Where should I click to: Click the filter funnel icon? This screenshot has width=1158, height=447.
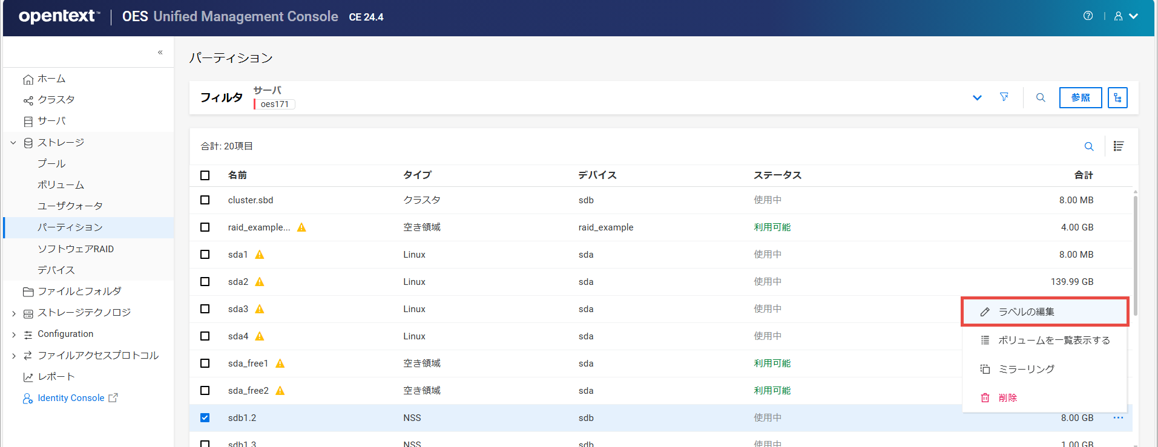[1004, 97]
